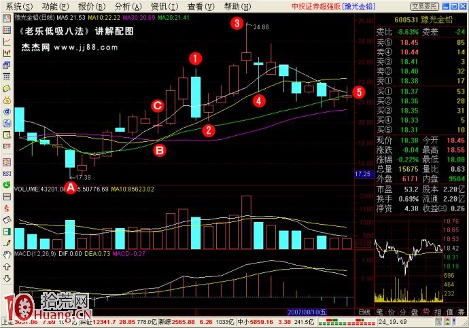Click the 市盈 value 53.2
Image resolution: width=469 pixels, height=328 pixels.
tap(411, 189)
